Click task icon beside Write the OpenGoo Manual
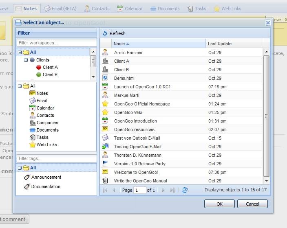The image size is (287, 228). tap(106, 181)
